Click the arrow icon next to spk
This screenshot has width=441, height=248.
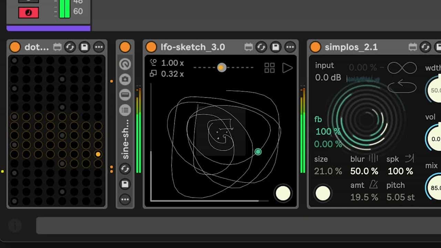click(x=409, y=158)
